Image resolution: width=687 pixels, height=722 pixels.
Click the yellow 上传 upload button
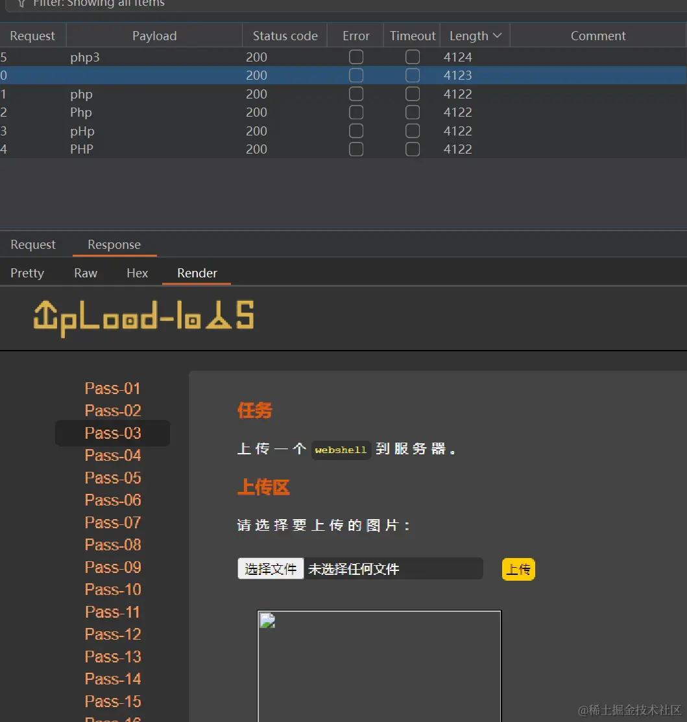pyautogui.click(x=518, y=570)
